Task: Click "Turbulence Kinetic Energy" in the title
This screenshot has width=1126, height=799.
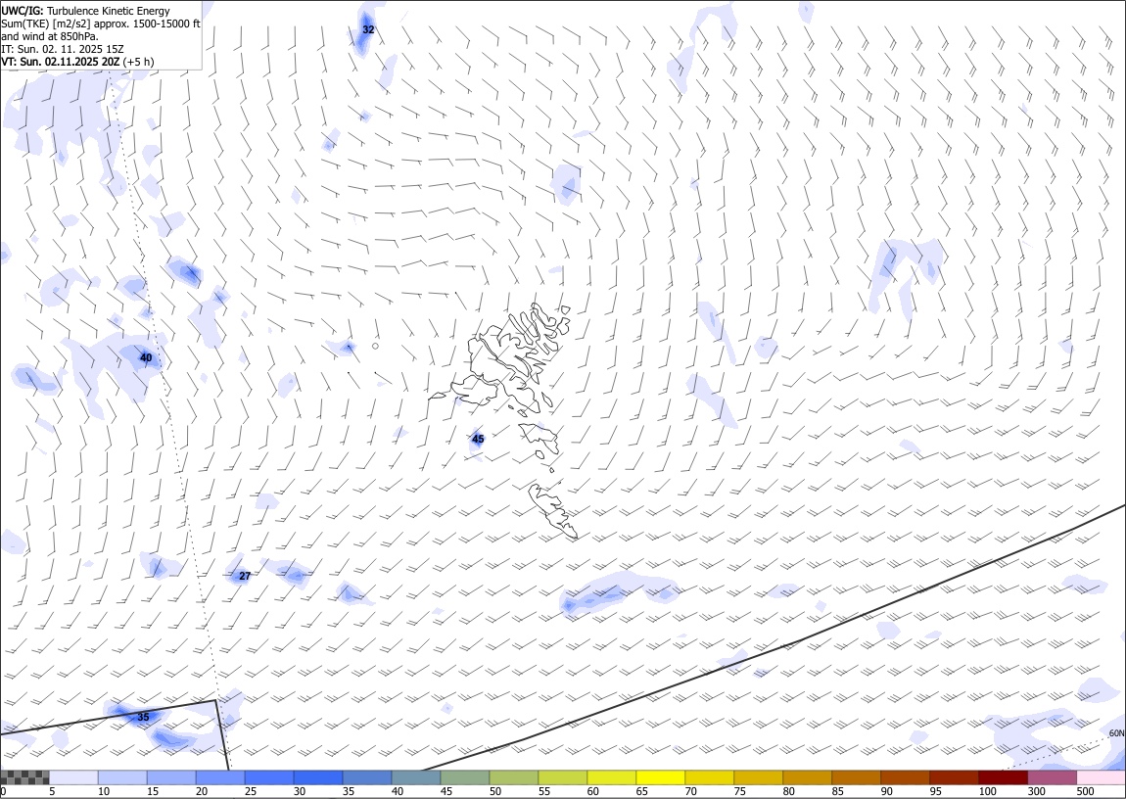Action: [x=109, y=11]
